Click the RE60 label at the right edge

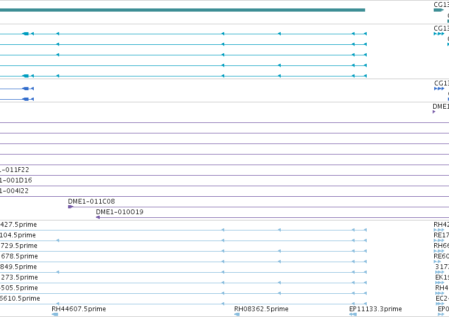(441, 256)
